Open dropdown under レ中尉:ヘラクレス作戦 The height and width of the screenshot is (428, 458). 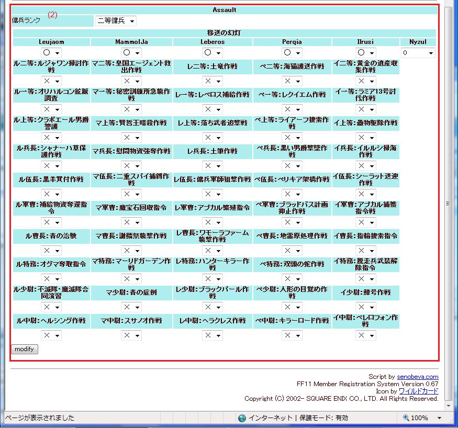[212, 335]
